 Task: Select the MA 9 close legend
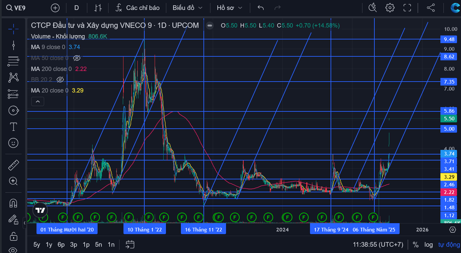coord(48,47)
